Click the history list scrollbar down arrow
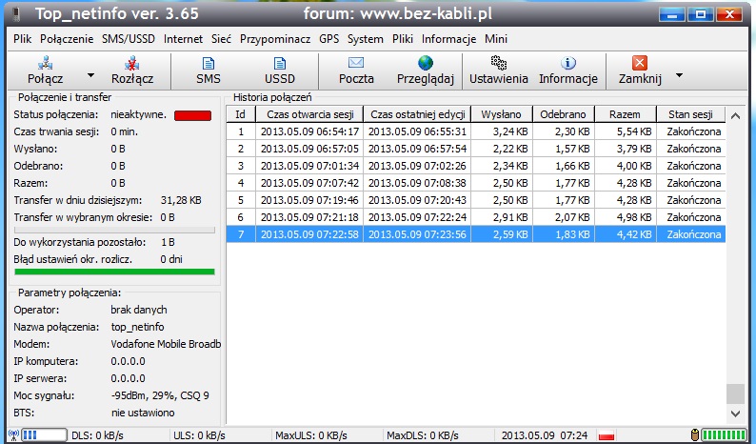Screen dimensions: 756x444 click(x=734, y=414)
